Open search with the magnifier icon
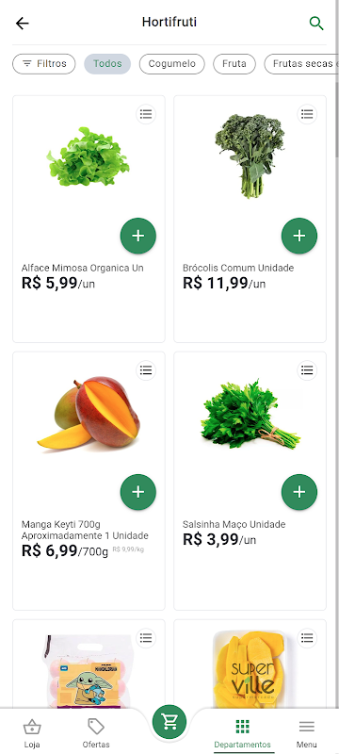The height and width of the screenshot is (754, 339). tap(316, 23)
